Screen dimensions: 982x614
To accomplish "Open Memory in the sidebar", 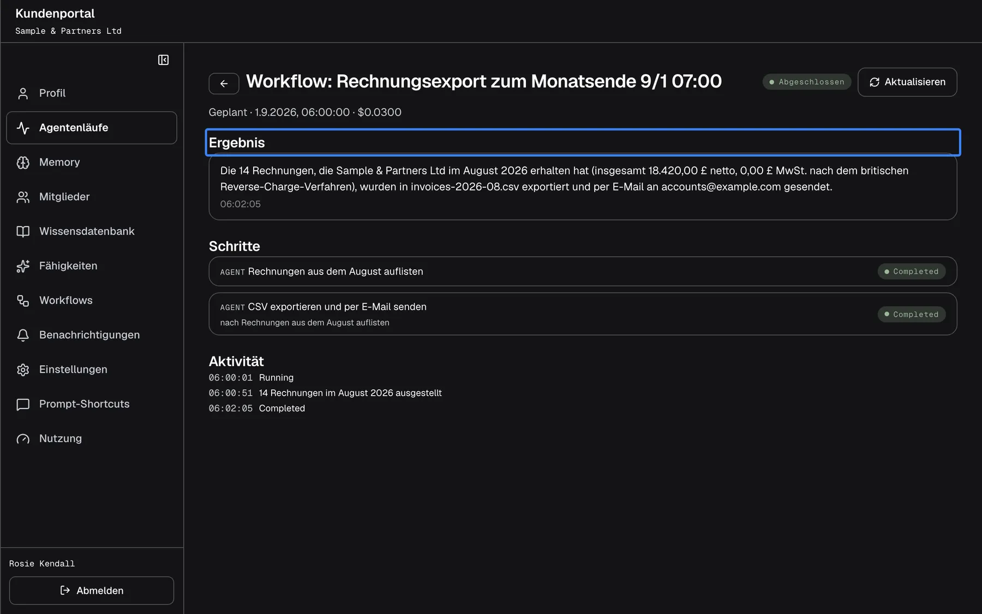I will tap(92, 162).
